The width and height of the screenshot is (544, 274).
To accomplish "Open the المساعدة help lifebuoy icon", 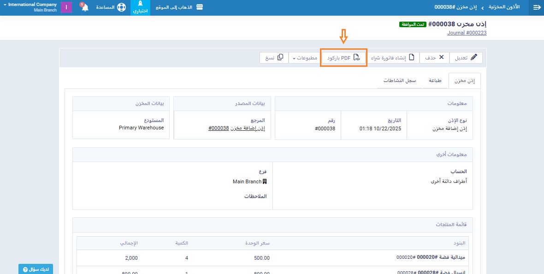I will point(121,8).
